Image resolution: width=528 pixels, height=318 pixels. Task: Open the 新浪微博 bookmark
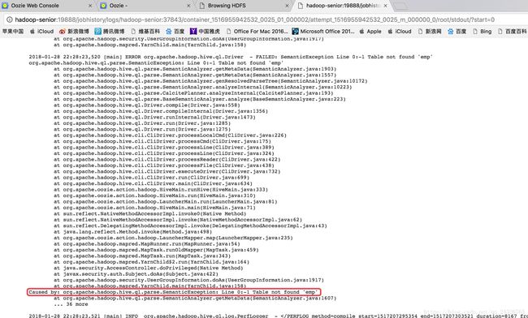coord(74,32)
